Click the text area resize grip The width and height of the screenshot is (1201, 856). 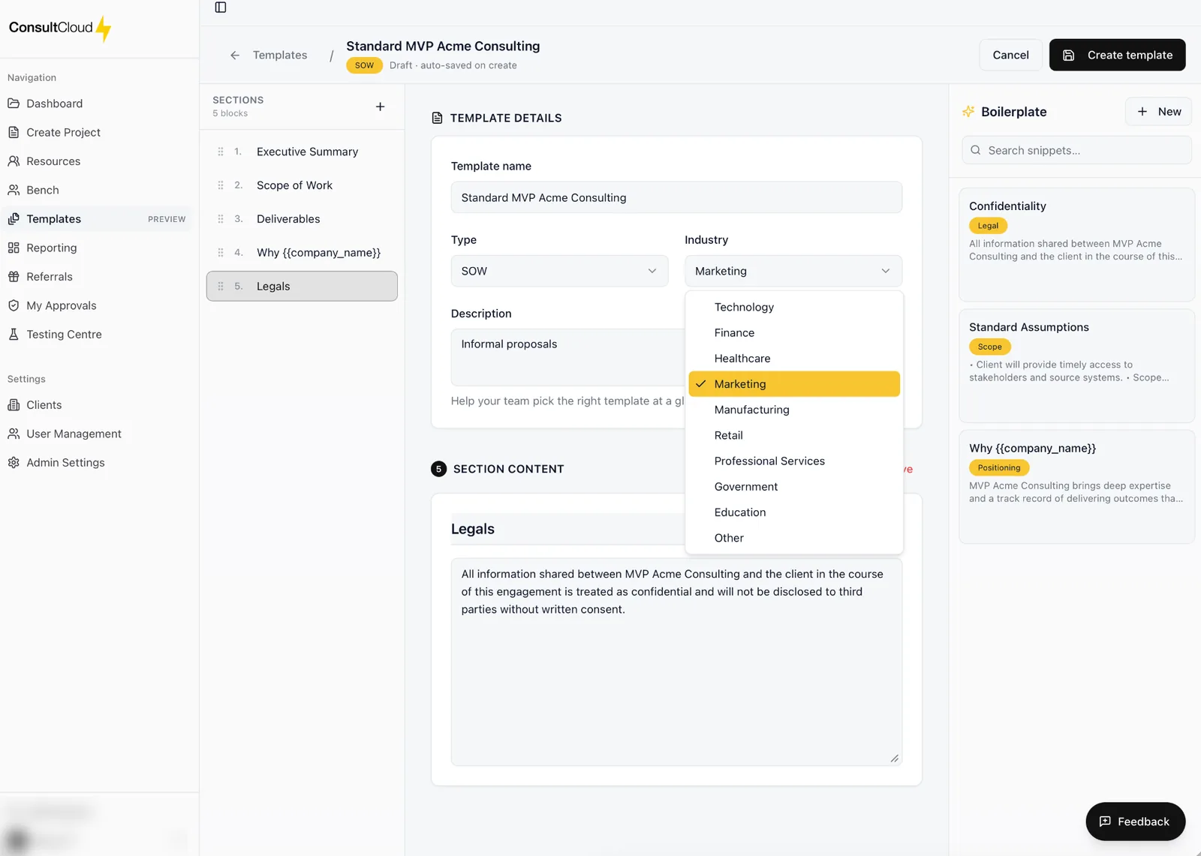pyautogui.click(x=894, y=758)
